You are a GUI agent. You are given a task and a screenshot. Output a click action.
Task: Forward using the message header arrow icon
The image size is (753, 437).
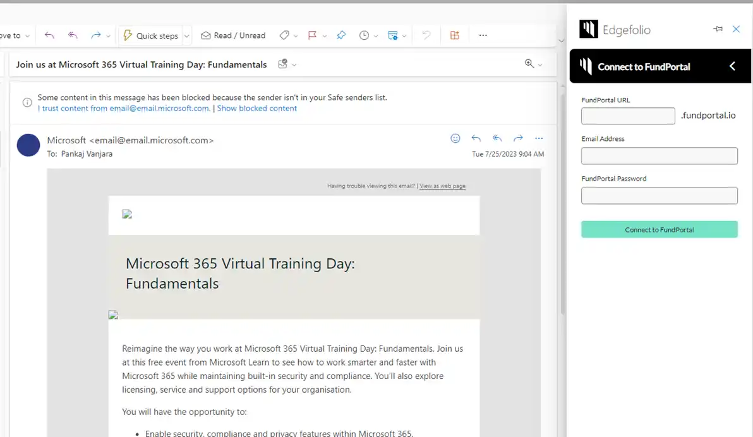click(x=518, y=138)
